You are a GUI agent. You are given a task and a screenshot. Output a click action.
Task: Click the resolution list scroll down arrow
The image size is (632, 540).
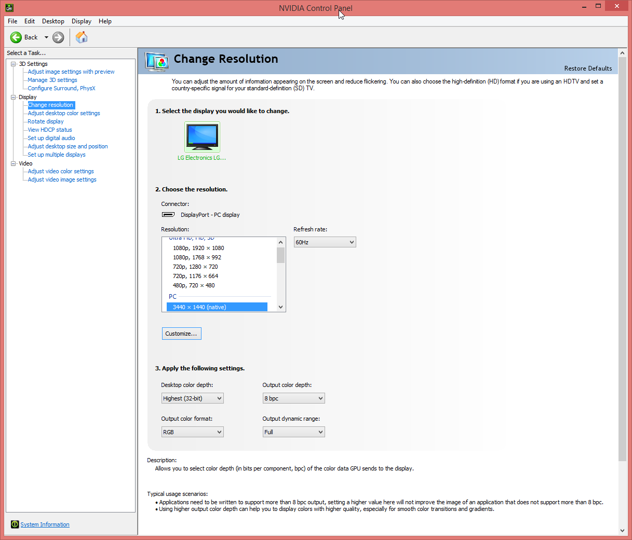click(x=281, y=307)
